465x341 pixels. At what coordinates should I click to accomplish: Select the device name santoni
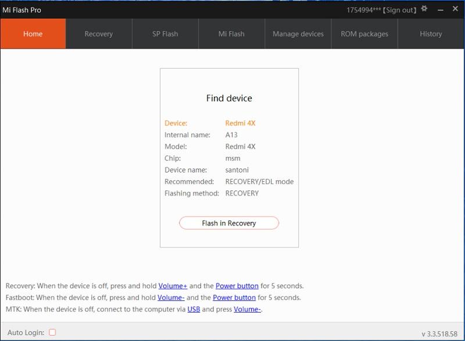pyautogui.click(x=237, y=170)
